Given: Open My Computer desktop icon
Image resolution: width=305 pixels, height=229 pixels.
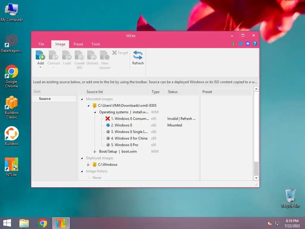Looking at the screenshot, I should tap(12, 13).
